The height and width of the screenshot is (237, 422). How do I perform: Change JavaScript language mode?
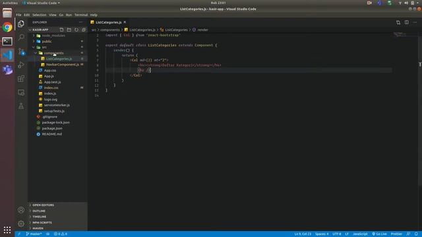pyautogui.click(x=360, y=234)
